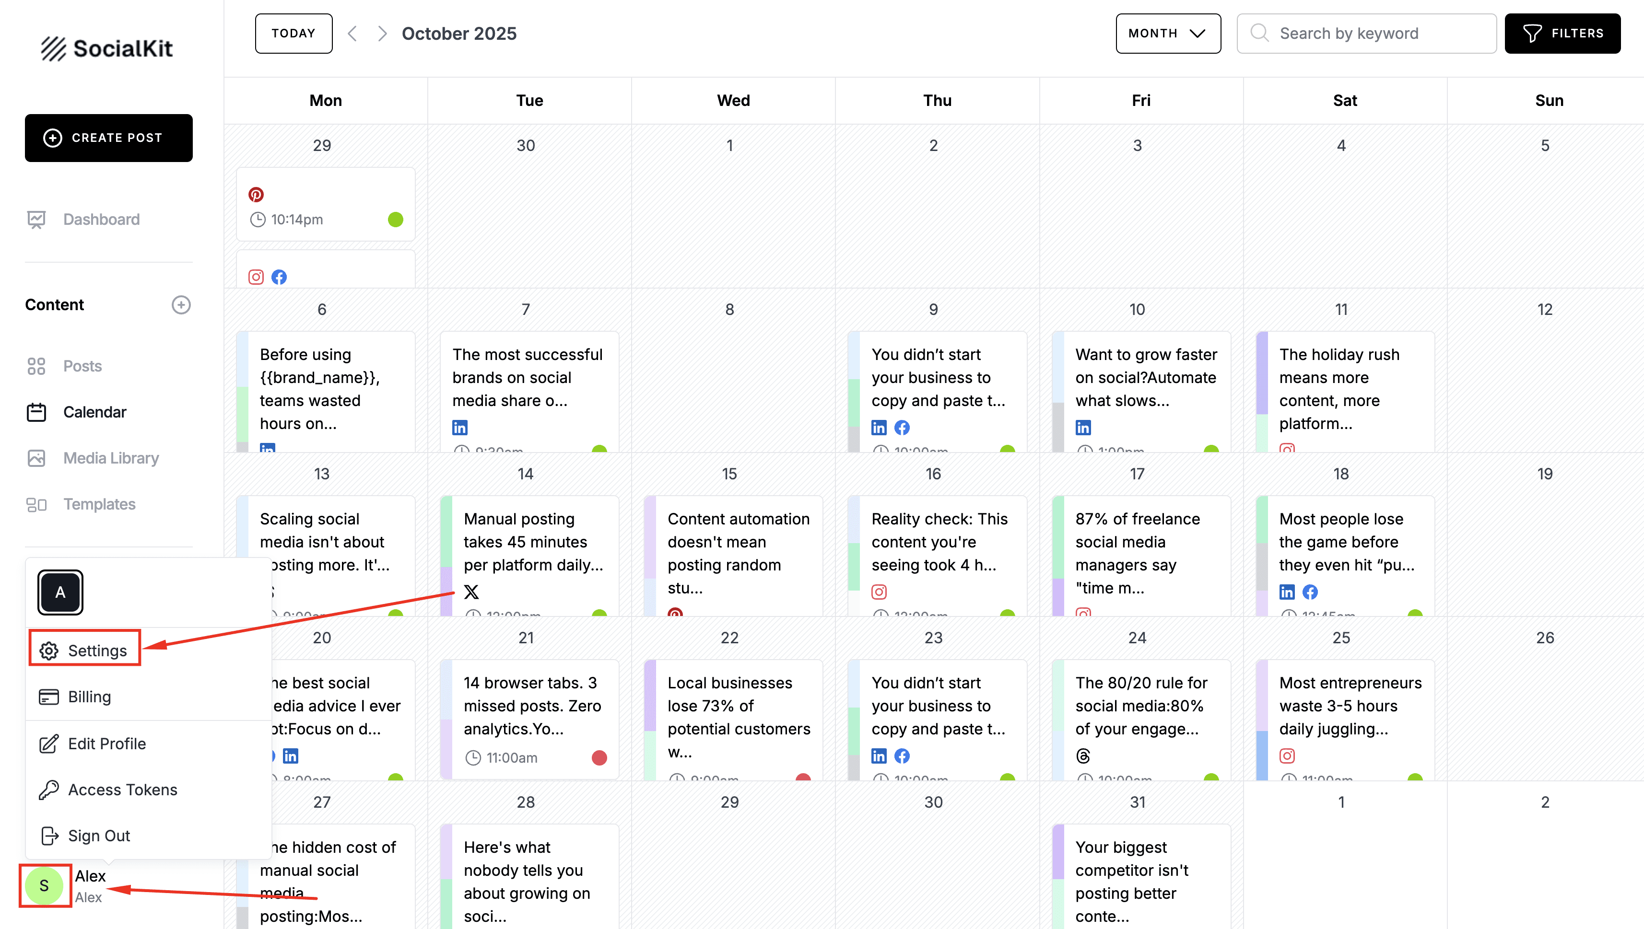Click the Instagram icon on the October 16 post
Screen dimensions: 1644x929
click(x=879, y=592)
